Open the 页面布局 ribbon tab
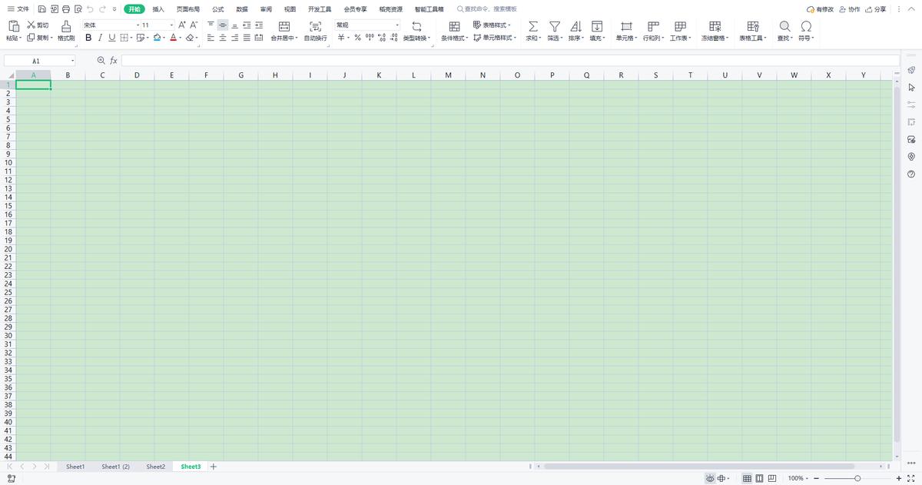Viewport: 922px width, 485px height. 188,9
